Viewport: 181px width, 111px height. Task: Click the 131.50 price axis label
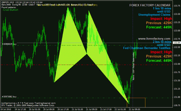click(177, 80)
